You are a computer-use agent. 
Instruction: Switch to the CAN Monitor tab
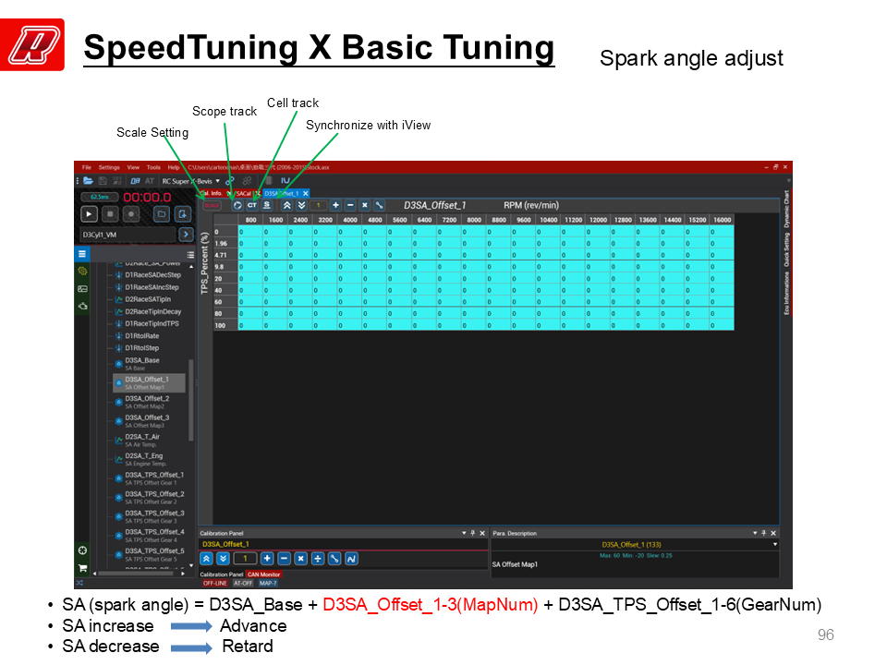[263, 574]
